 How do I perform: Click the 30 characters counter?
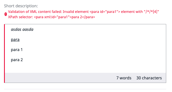click(x=149, y=78)
